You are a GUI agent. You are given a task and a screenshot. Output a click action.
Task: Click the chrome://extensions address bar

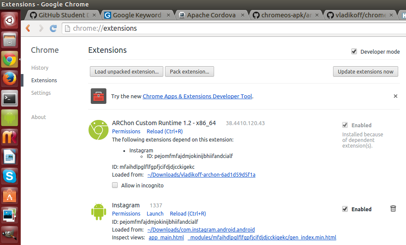233,29
